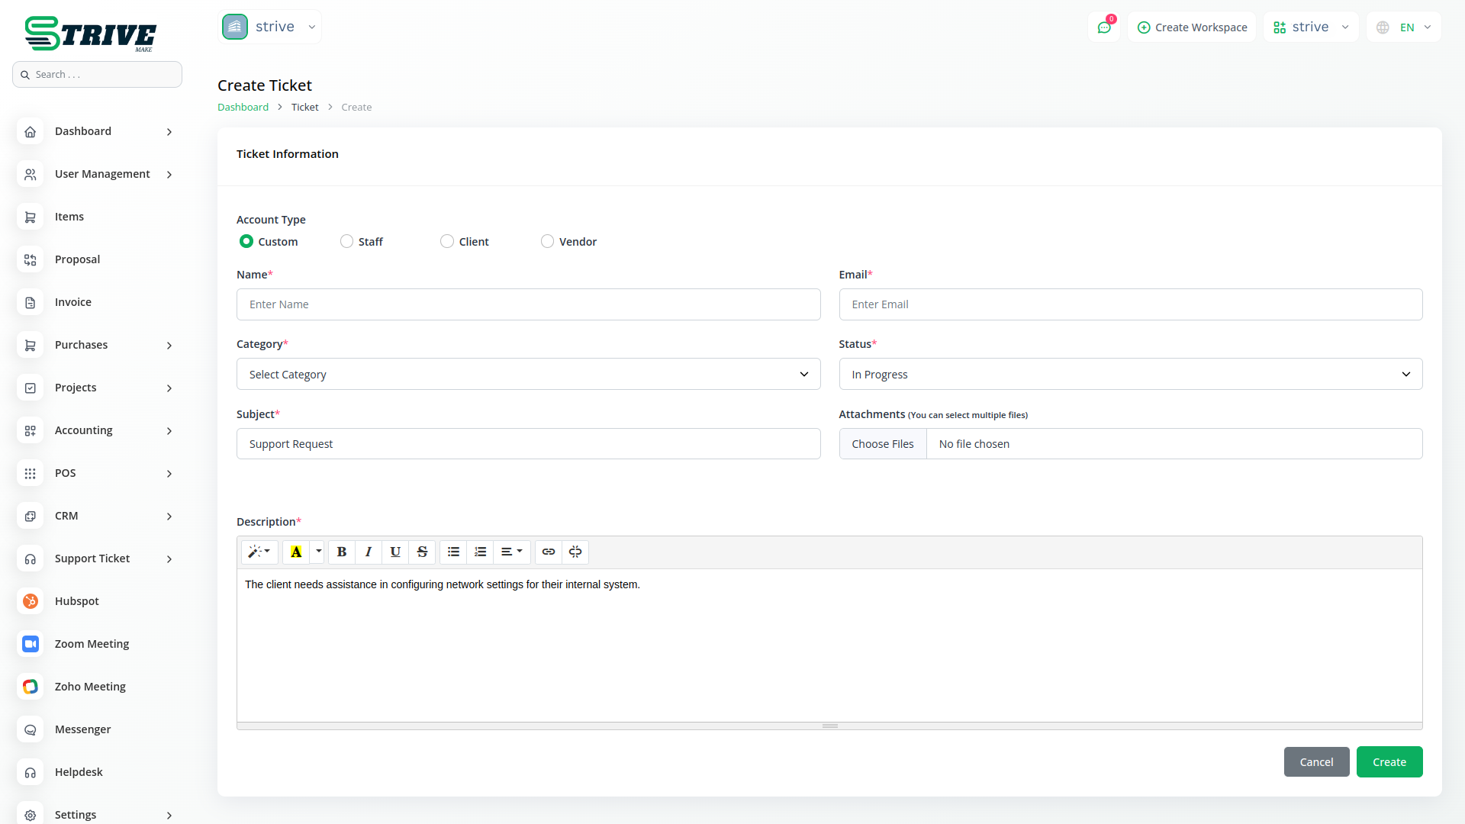This screenshot has height=824, width=1465.
Task: Click the Bold formatting icon
Action: pos(342,552)
